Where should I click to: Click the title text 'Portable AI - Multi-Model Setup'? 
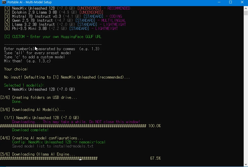pyautogui.click(x=29, y=2)
